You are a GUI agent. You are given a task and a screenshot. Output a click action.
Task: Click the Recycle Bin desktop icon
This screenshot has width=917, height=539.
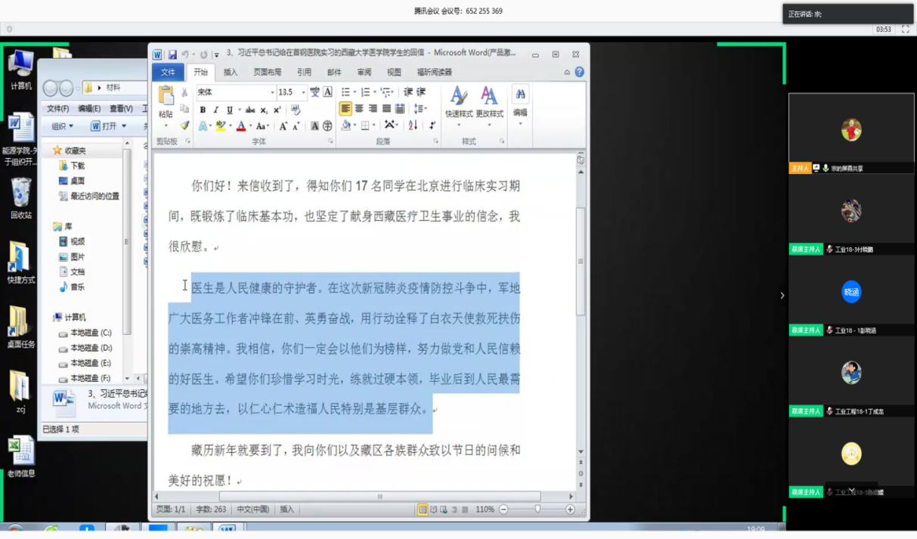20,195
